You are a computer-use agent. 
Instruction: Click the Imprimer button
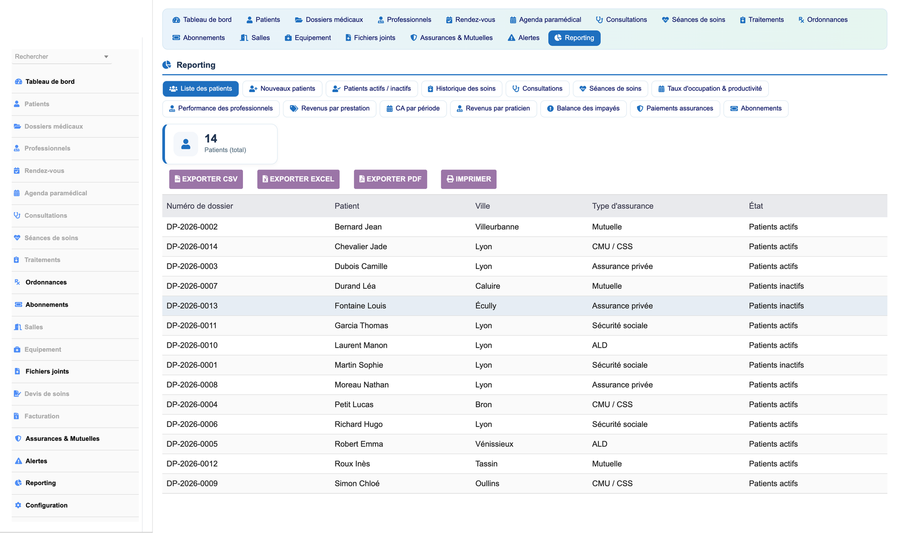468,179
